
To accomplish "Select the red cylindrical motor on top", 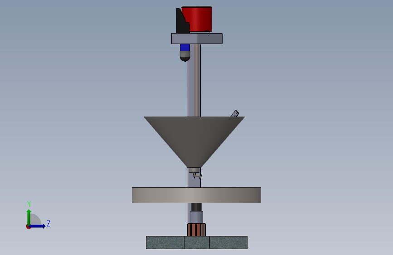I will tap(197, 19).
